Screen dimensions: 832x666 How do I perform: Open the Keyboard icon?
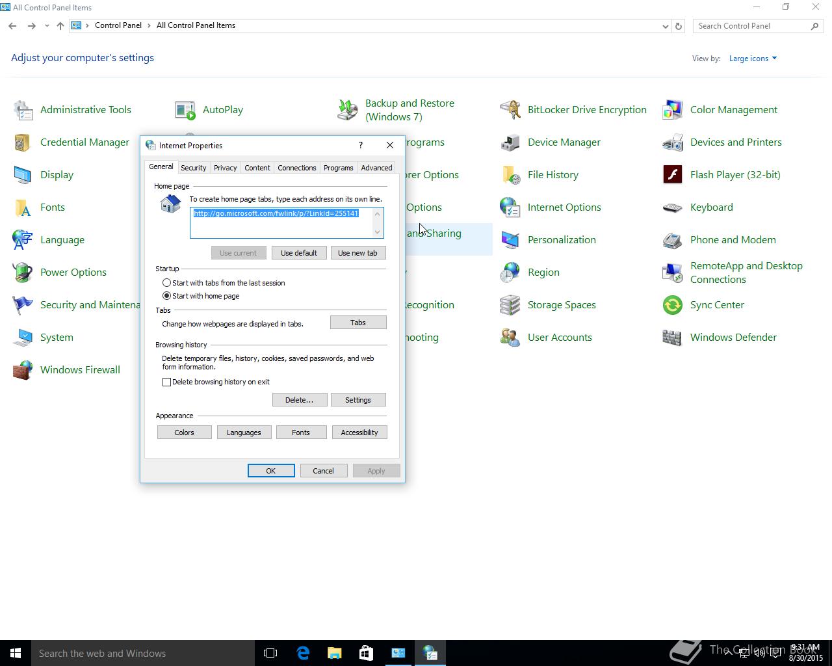point(673,207)
